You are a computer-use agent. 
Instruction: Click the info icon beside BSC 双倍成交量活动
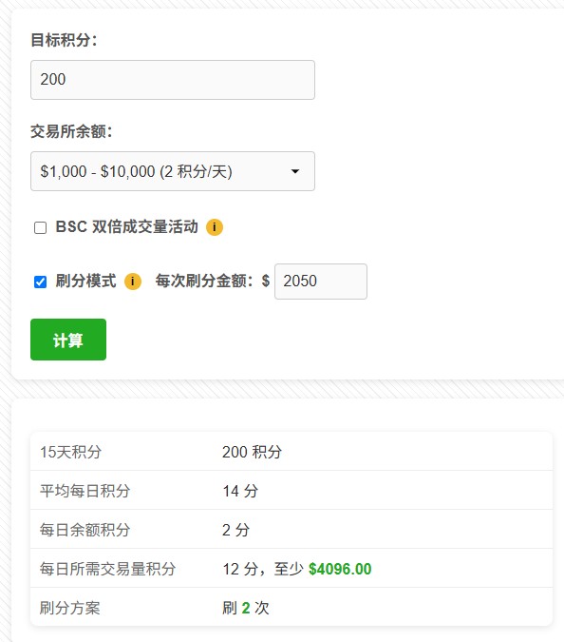click(215, 227)
